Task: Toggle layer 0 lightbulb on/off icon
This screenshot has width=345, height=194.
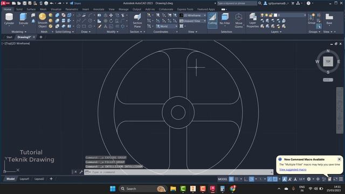Action: 262,15
